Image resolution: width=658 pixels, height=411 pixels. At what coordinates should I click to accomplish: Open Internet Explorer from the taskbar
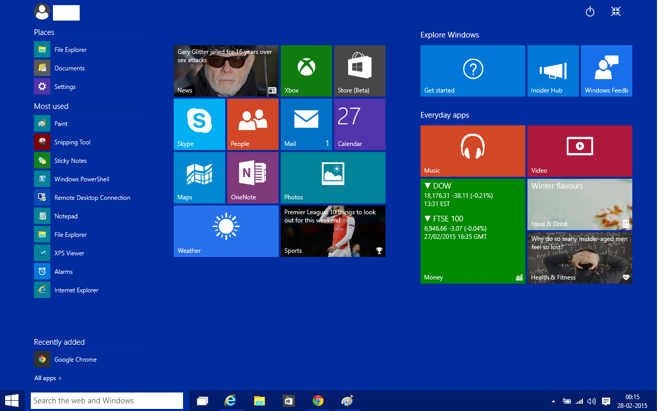(230, 401)
